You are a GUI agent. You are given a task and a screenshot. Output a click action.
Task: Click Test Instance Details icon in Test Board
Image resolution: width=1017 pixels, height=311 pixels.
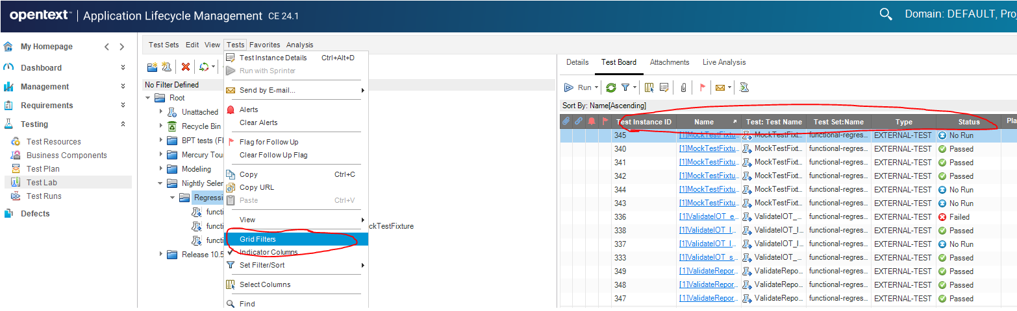coord(664,87)
